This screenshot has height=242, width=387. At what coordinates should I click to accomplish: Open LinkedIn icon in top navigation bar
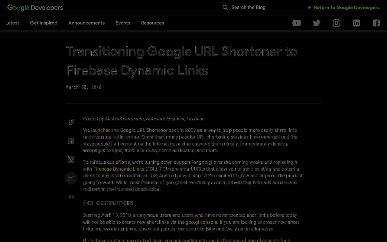[x=356, y=23]
